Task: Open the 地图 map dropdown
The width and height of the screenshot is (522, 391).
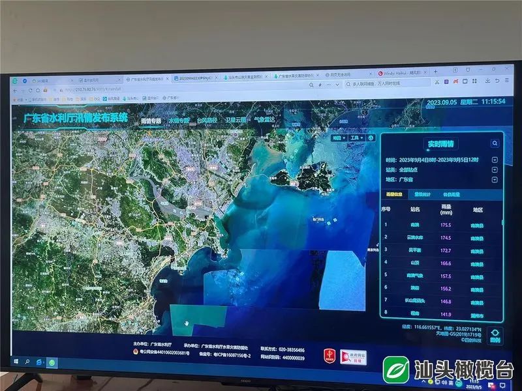Action: pos(338,138)
